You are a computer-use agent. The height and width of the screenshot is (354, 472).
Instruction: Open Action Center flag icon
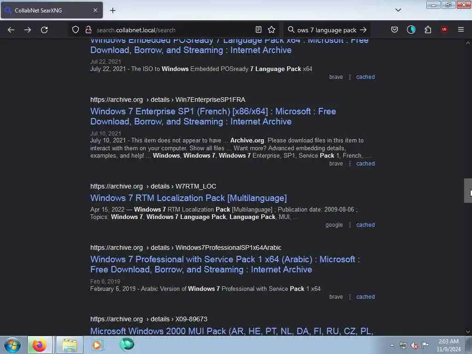point(425,345)
